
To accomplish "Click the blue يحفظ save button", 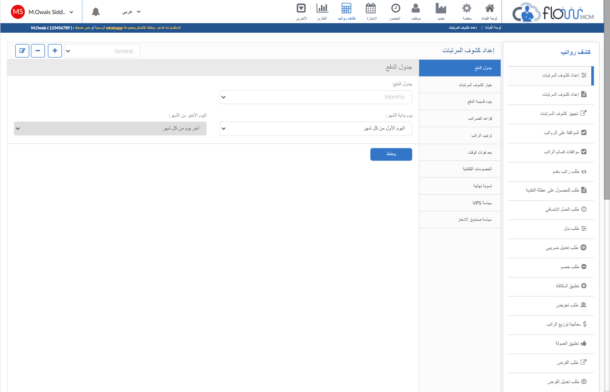I will click(391, 154).
